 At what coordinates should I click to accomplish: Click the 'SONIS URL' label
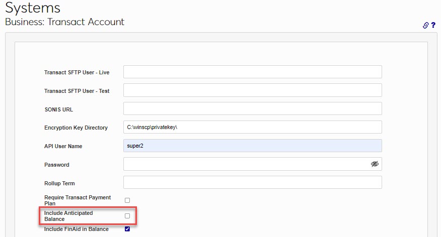coord(58,109)
